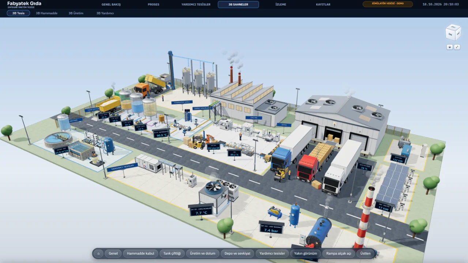This screenshot has height=263, width=468.
Task: Select the Tank çiftliği camera preset
Action: coord(172,254)
